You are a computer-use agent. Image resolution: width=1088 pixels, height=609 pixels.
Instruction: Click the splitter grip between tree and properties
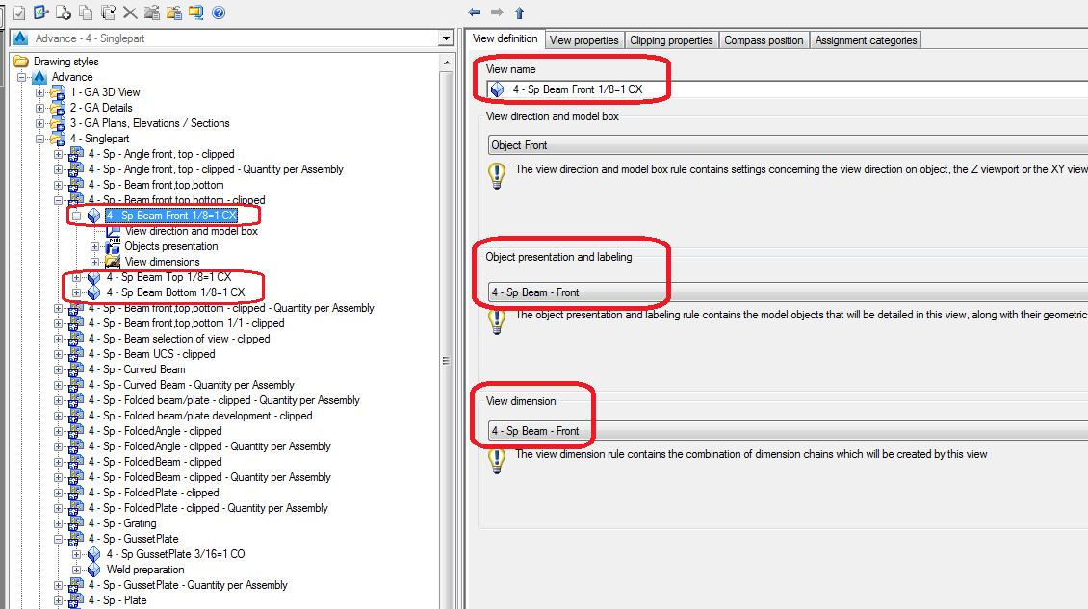446,361
